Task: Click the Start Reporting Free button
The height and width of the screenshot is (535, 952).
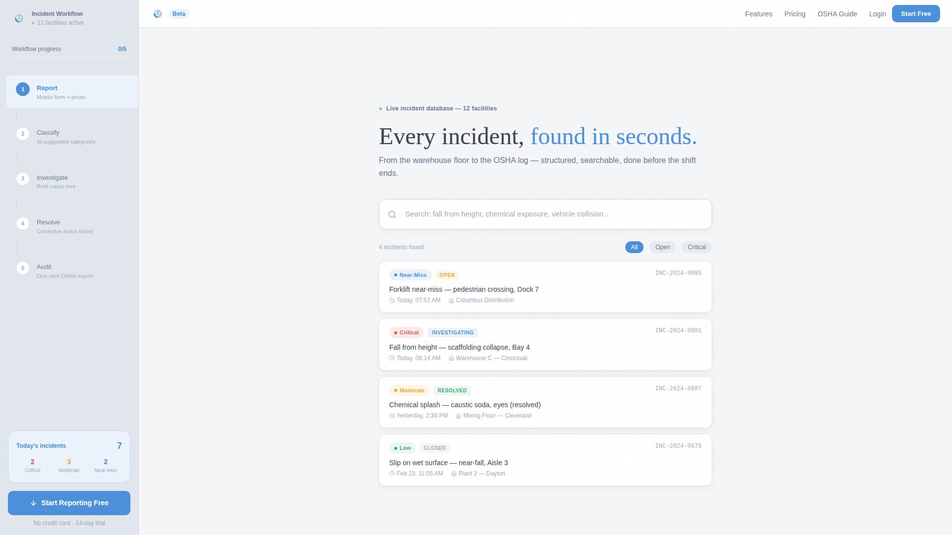Action: (x=69, y=503)
